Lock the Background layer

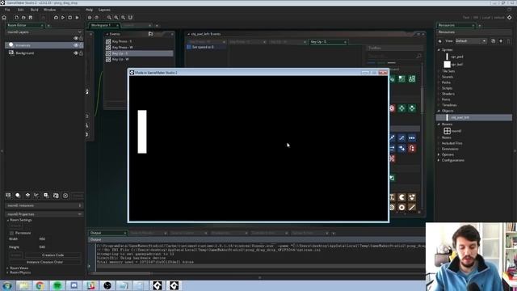[x=81, y=53]
